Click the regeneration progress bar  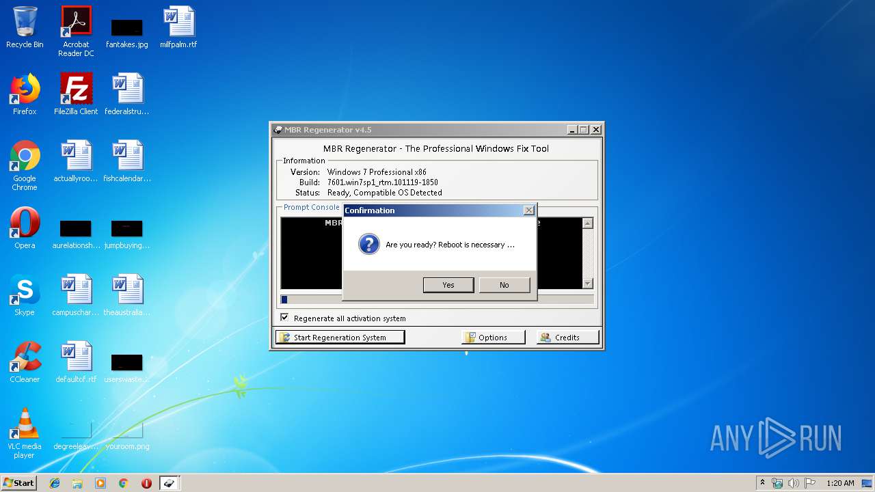(437, 299)
